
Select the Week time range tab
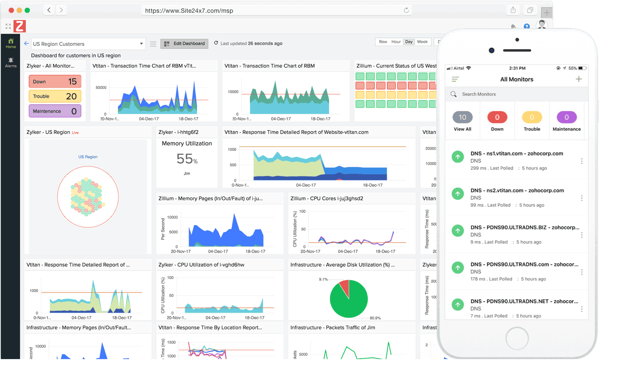(x=422, y=42)
